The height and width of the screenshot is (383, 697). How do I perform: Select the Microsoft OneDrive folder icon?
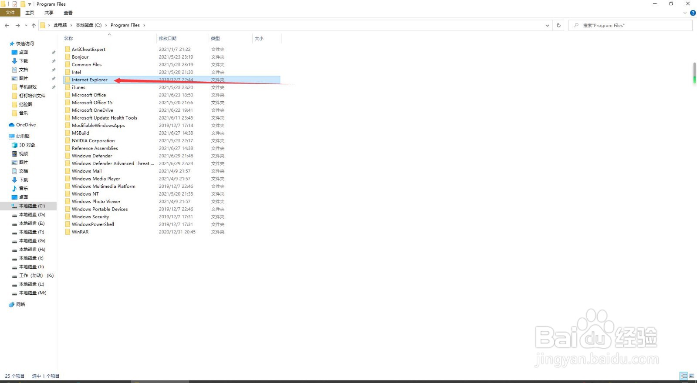[68, 110]
